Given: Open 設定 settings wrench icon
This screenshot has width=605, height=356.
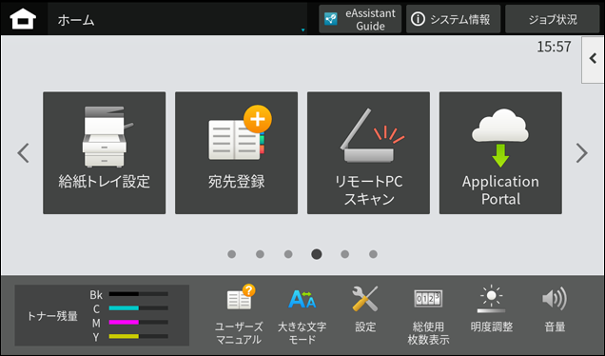Looking at the screenshot, I should [x=365, y=309].
